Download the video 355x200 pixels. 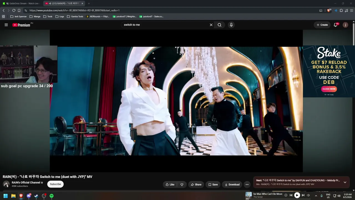pyautogui.click(x=232, y=184)
